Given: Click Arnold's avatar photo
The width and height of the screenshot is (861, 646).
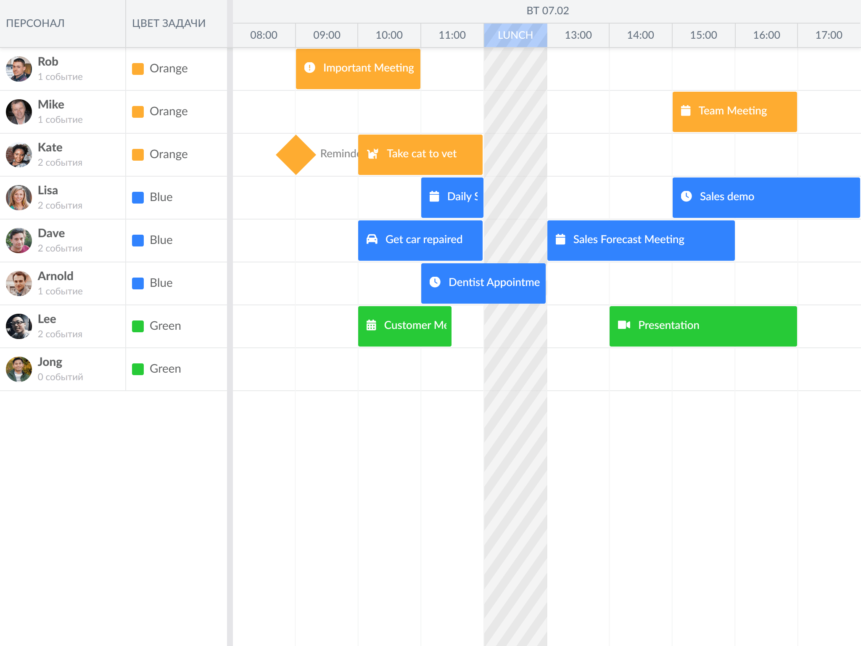Looking at the screenshot, I should pos(19,283).
